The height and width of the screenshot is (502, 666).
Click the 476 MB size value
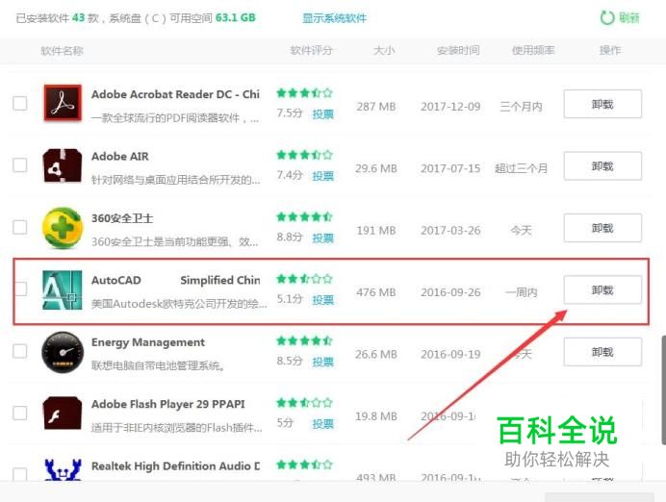[376, 292]
